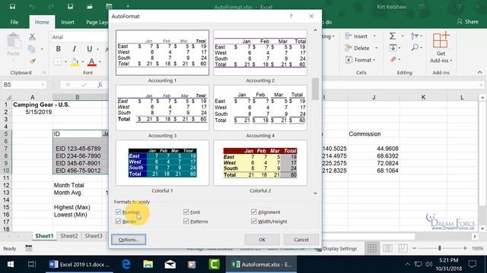Collapse the ribbon chevron

point(480,73)
